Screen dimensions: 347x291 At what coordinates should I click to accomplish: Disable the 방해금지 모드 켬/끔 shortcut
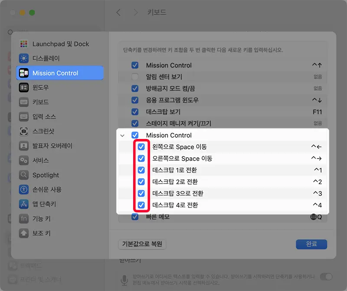[x=136, y=88]
